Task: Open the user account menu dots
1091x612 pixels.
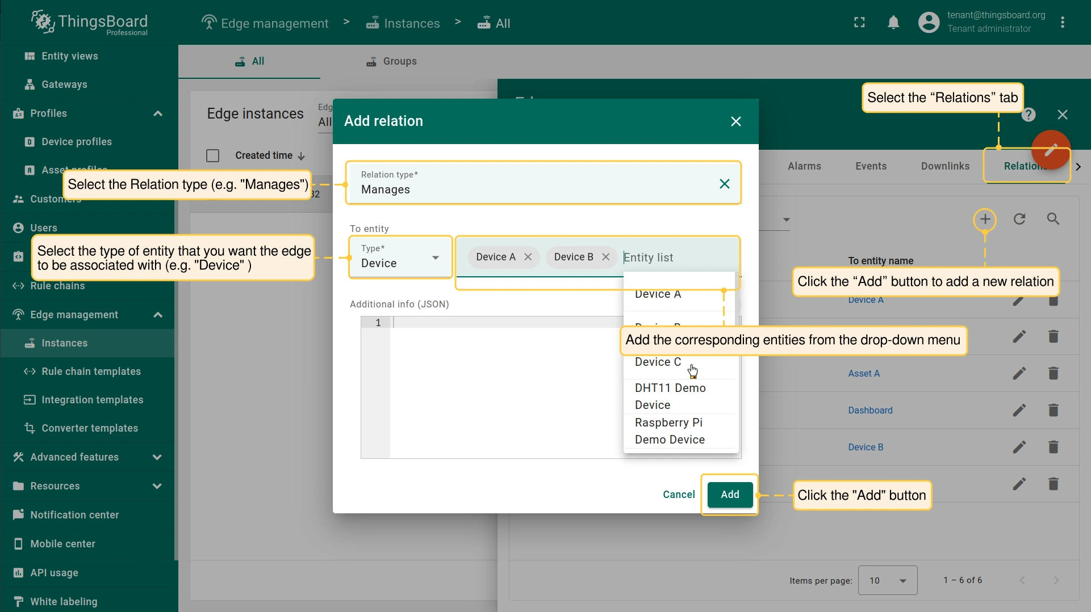Action: pyautogui.click(x=1062, y=23)
